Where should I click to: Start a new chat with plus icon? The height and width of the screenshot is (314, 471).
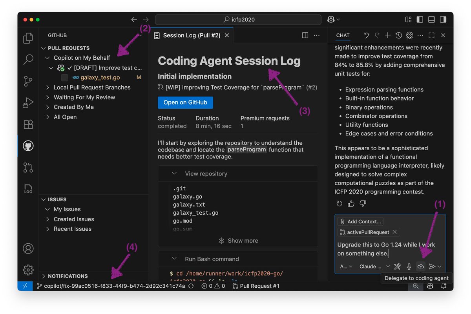coord(388,35)
